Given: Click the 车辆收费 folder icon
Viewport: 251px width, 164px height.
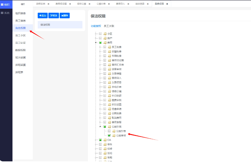Looking at the screenshot, I should click(110, 56).
